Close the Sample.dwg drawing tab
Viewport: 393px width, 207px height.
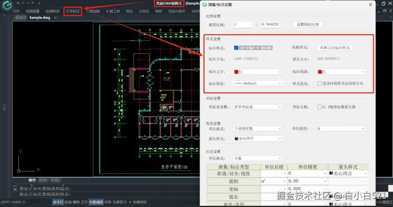point(55,18)
